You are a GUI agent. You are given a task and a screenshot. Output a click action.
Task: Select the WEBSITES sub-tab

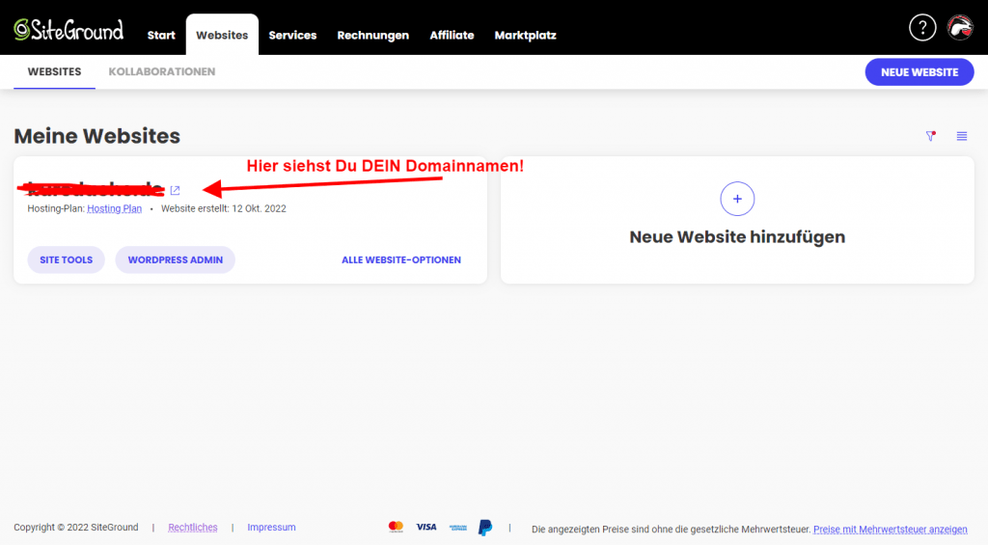[54, 71]
